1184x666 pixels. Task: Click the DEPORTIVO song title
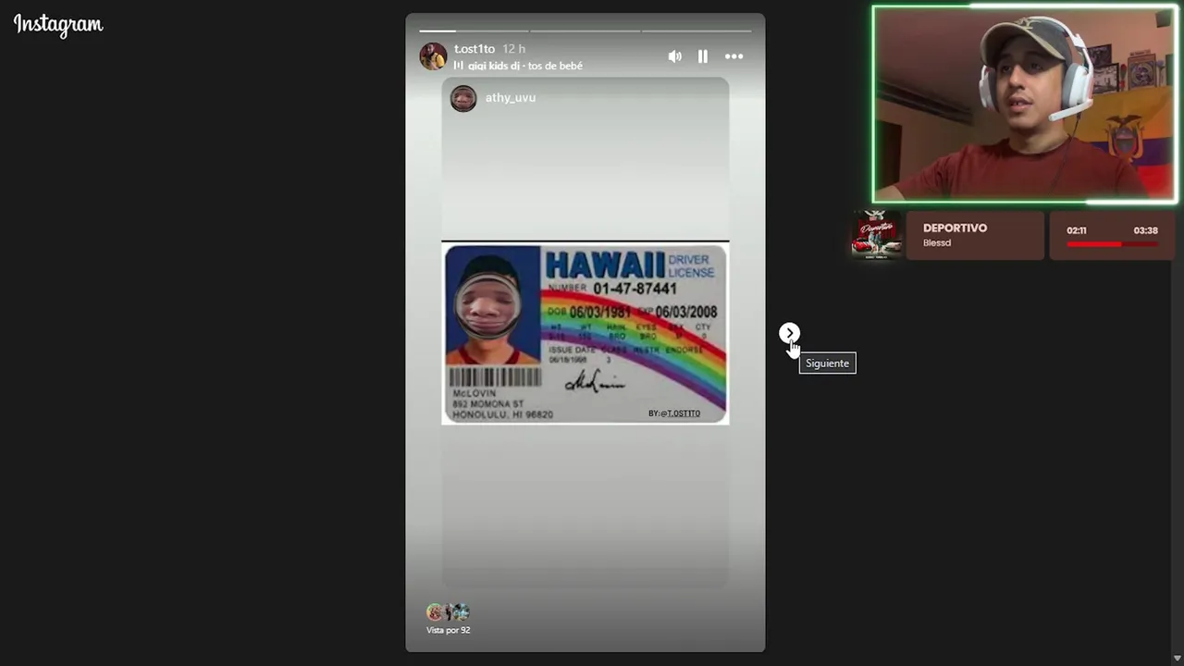click(x=955, y=228)
